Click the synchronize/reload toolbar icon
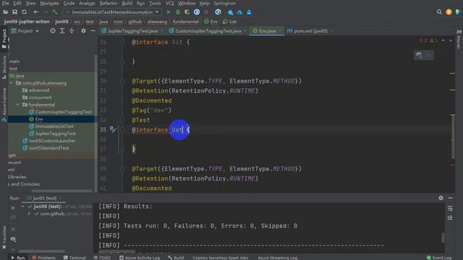Image resolution: width=463 pixels, height=260 pixels. 24,12
